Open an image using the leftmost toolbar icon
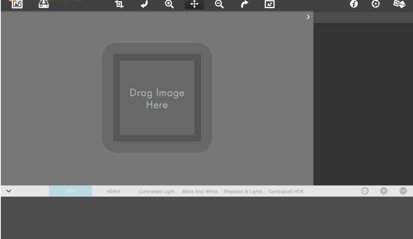Screen dimensions: 413x239 click(x=16, y=4)
